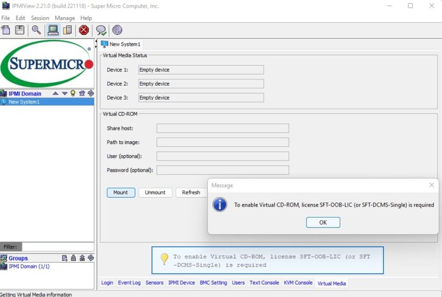Click the magnifying glass search icon

pos(36,30)
